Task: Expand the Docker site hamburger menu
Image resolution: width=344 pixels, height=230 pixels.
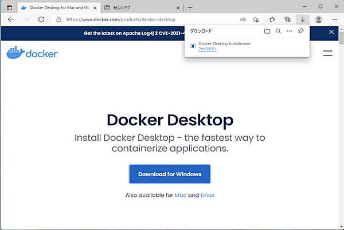Action: click(328, 53)
